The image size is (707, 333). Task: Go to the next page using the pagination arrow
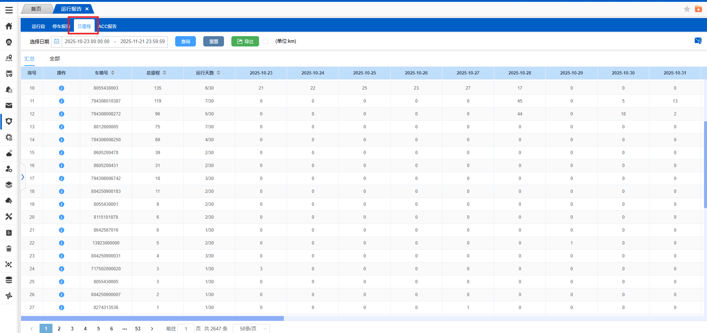(x=152, y=329)
